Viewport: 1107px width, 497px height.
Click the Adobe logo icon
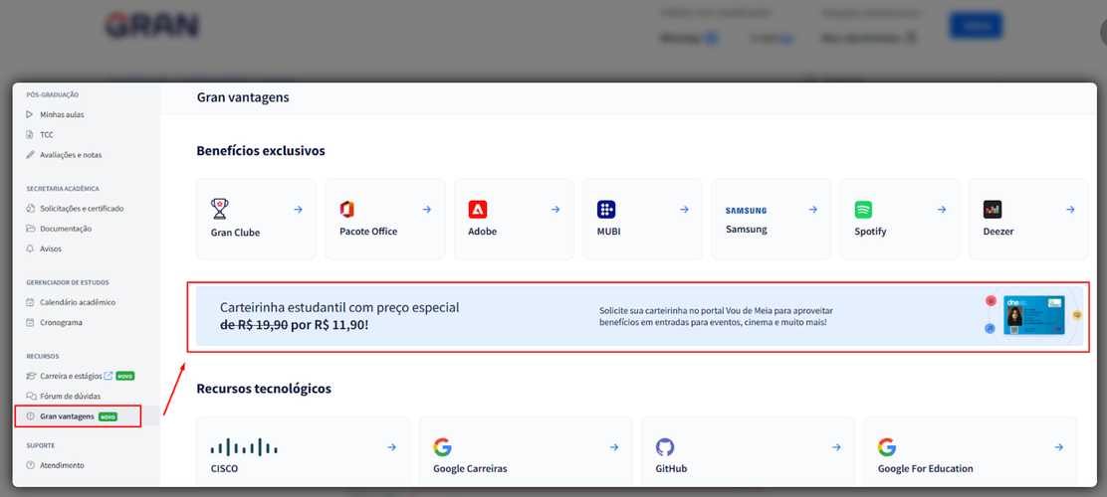(478, 210)
